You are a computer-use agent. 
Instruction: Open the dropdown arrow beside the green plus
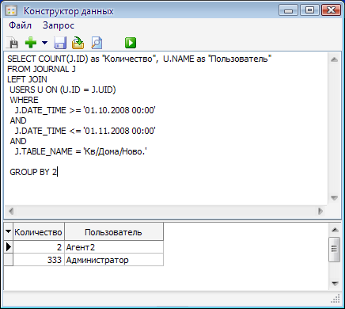point(44,42)
